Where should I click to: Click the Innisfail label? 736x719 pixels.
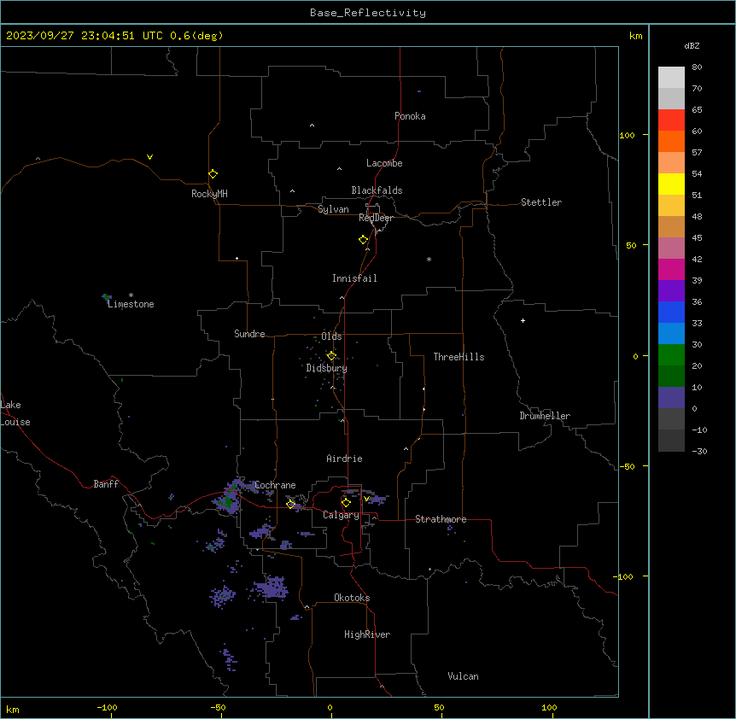click(x=354, y=278)
